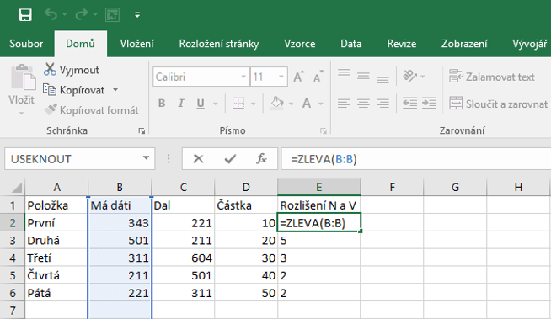
Task: Expand the Vložit paste options arrow
Action: click(21, 113)
